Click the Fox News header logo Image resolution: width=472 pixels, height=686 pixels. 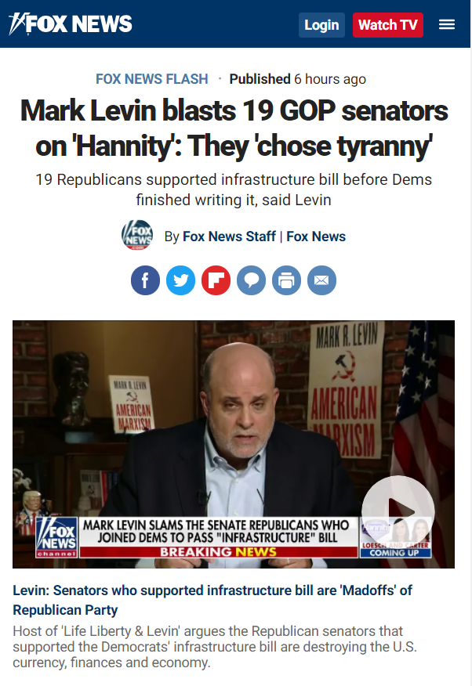[x=70, y=24]
